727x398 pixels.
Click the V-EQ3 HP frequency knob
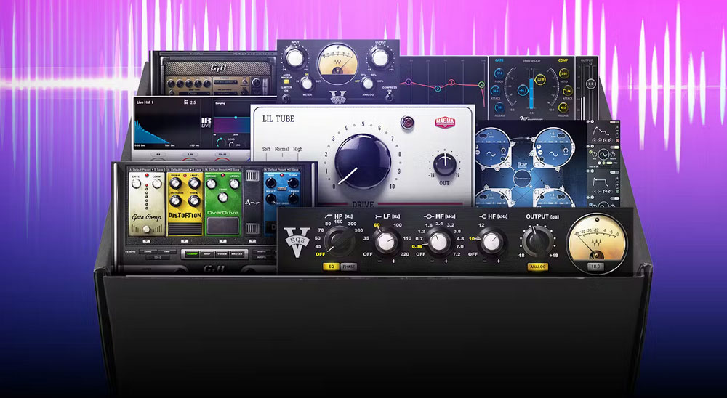point(340,241)
